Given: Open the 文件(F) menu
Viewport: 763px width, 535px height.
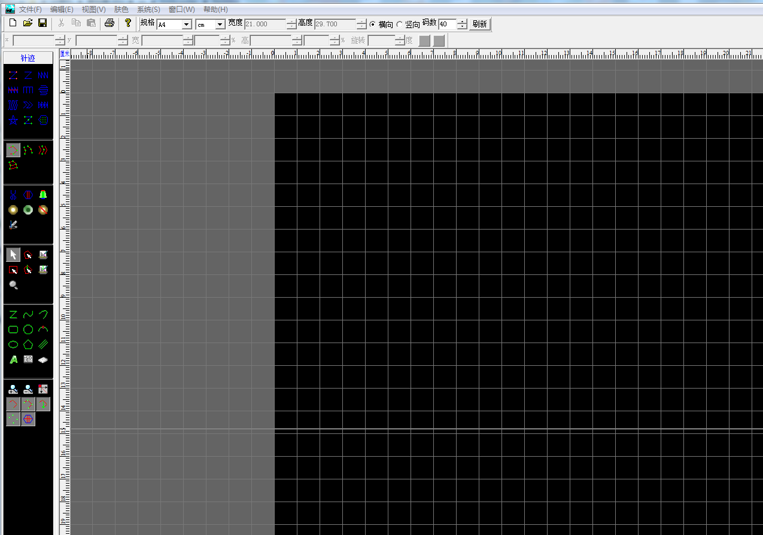Looking at the screenshot, I should click(31, 10).
